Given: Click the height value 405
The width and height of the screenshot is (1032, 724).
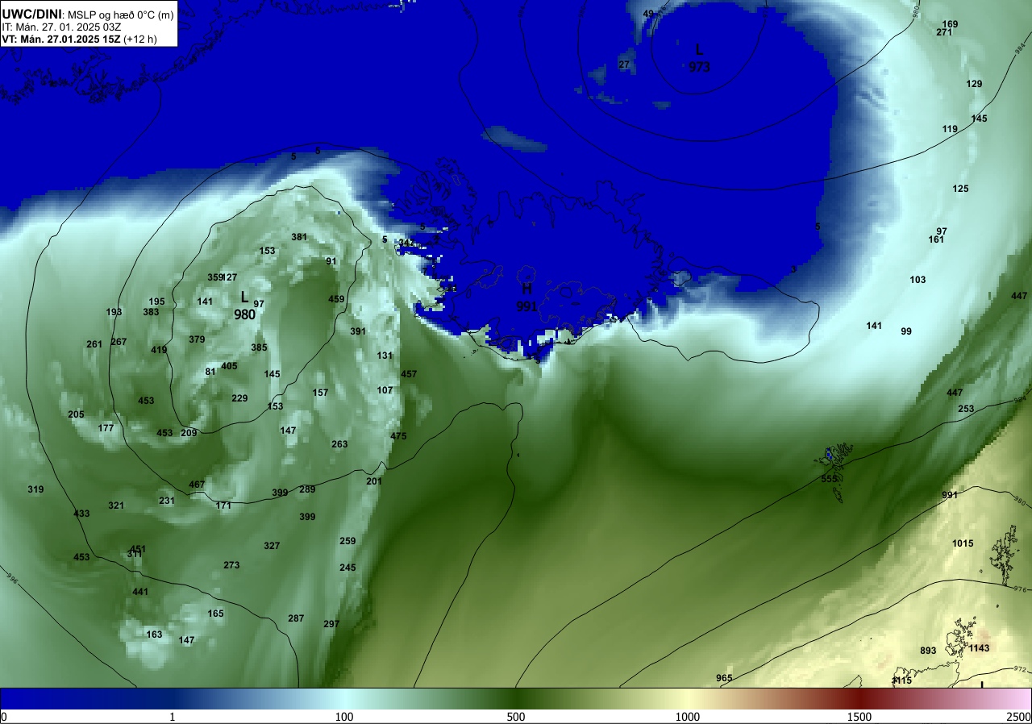Looking at the screenshot, I should tap(229, 366).
